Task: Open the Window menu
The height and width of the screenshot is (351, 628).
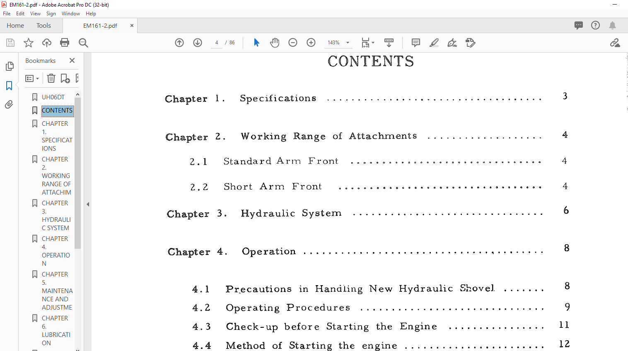Action: [71, 14]
